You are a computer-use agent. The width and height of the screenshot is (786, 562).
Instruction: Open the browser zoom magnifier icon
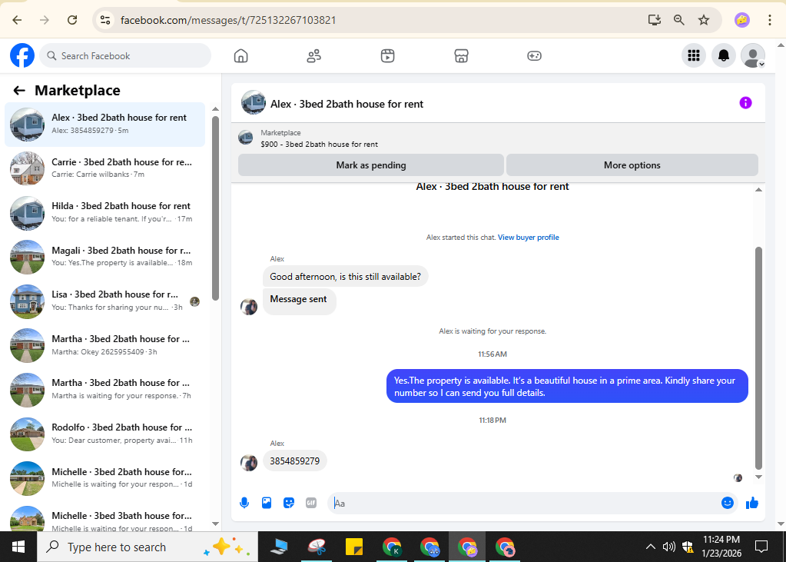pyautogui.click(x=678, y=20)
